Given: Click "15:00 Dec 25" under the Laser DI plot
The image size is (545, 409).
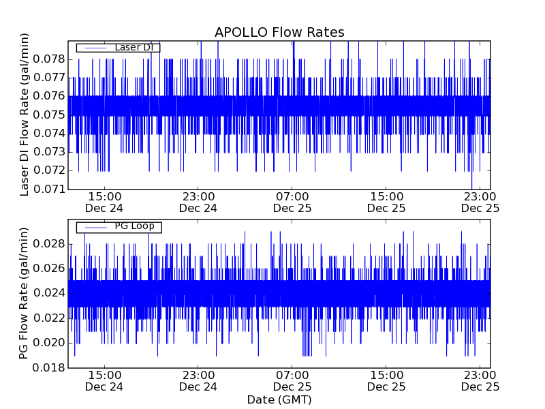Looking at the screenshot, I should [x=386, y=202].
